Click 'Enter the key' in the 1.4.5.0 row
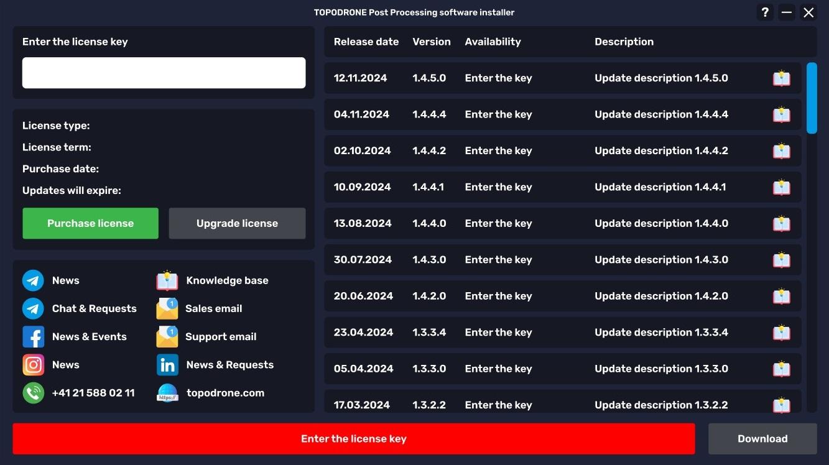 498,78
